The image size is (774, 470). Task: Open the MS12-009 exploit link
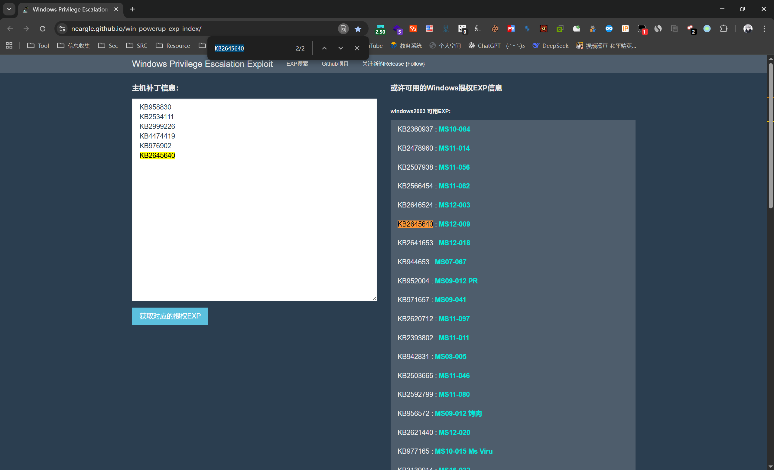454,224
